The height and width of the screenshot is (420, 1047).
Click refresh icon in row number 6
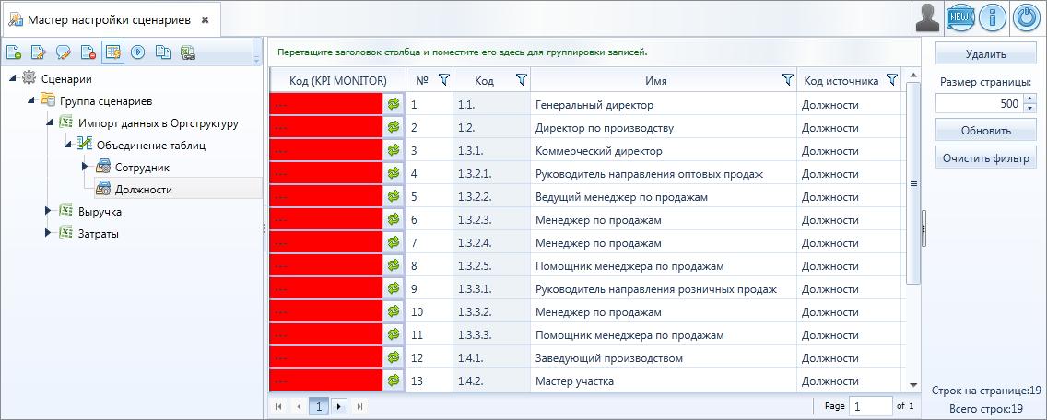pos(394,219)
